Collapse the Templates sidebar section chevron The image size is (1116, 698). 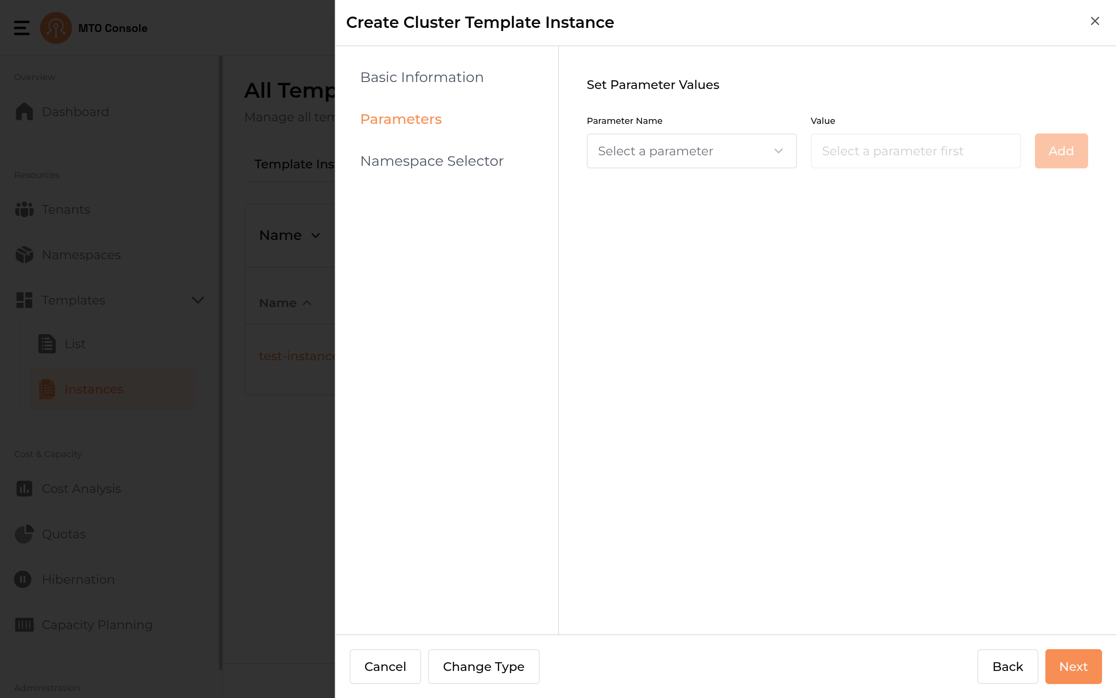197,300
